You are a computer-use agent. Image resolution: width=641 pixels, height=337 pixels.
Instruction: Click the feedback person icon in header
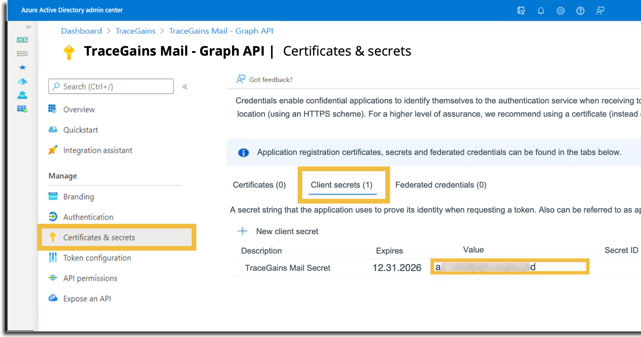coord(600,11)
